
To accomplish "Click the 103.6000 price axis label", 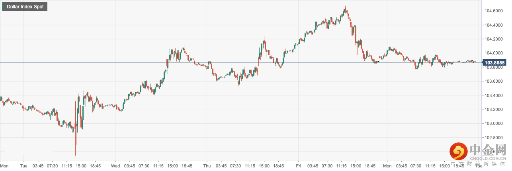I will pyautogui.click(x=494, y=82).
